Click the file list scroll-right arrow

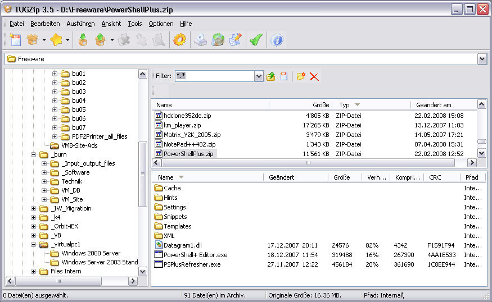[472, 163]
